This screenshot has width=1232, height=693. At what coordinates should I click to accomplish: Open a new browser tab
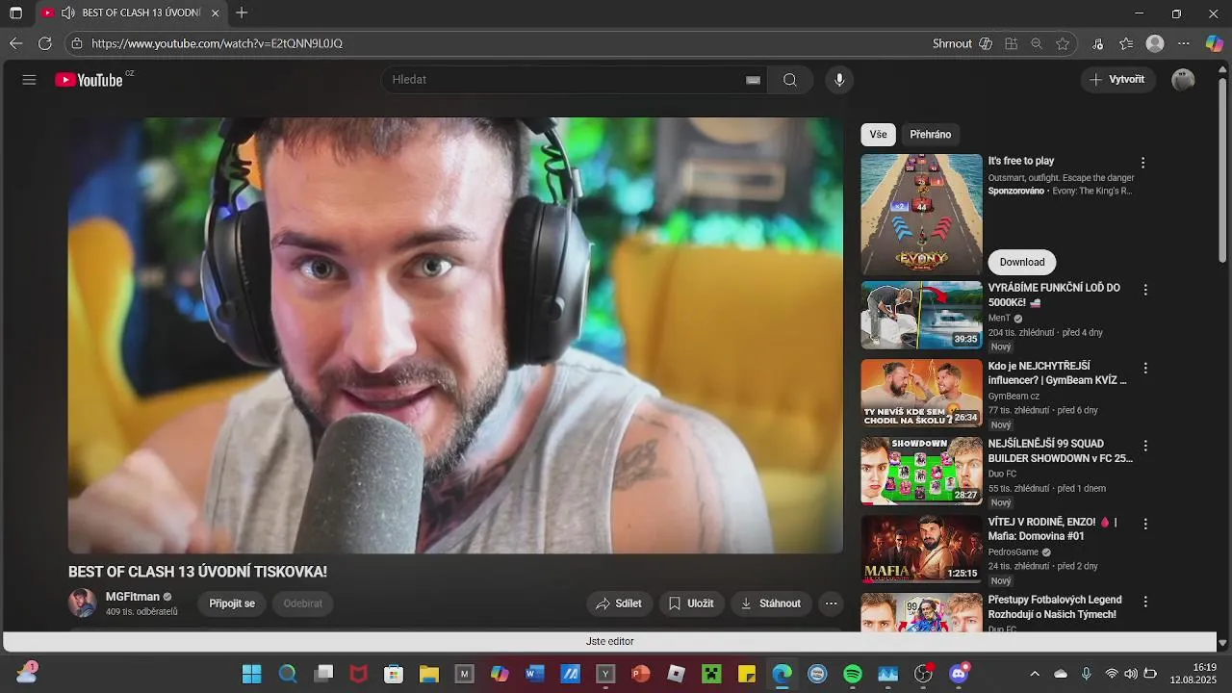[242, 13]
